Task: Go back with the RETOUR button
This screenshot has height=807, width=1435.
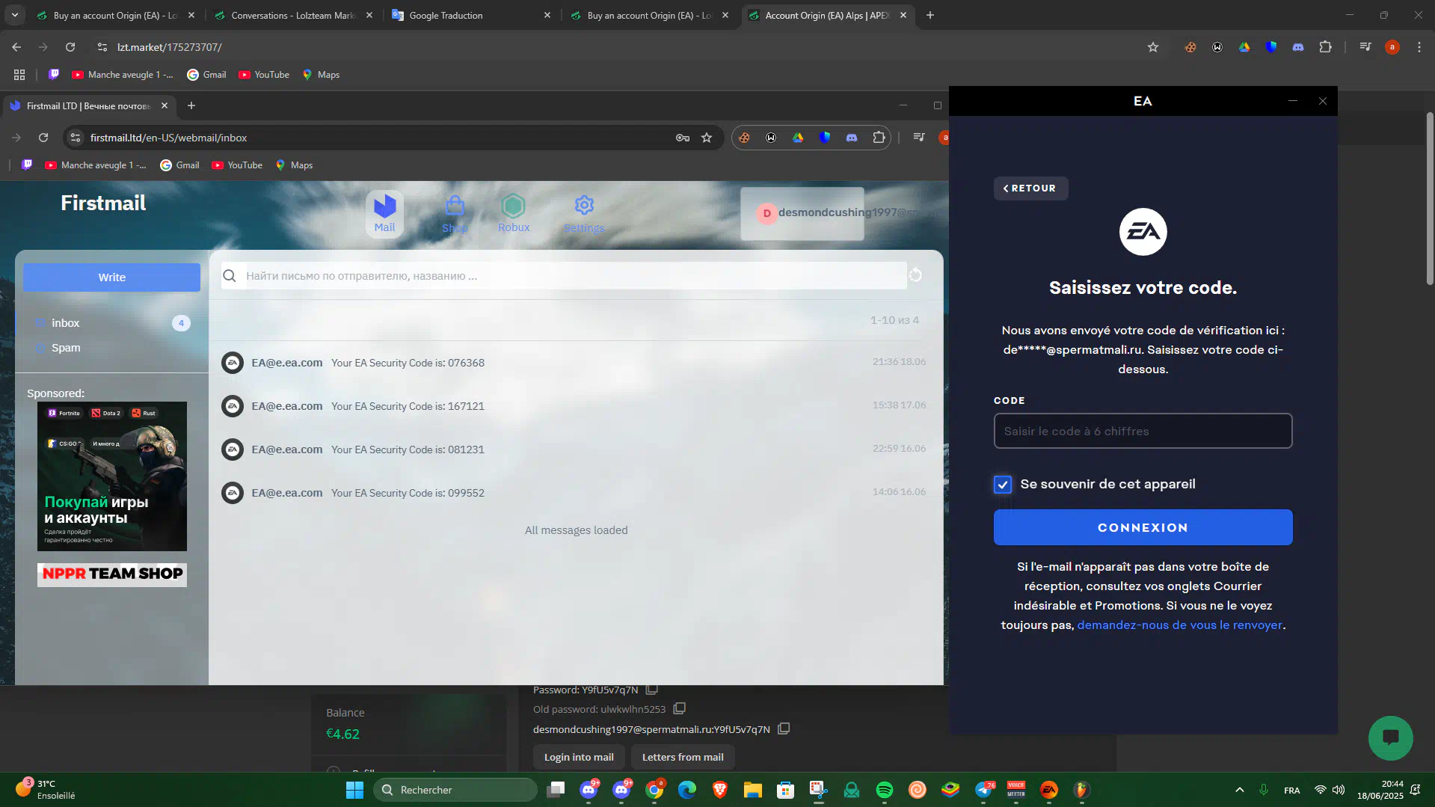Action: 1030,188
